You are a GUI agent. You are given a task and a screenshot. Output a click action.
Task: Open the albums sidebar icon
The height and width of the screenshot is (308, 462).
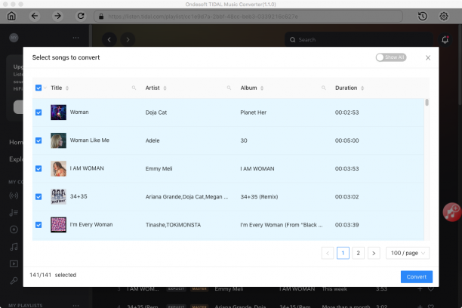coord(14,229)
